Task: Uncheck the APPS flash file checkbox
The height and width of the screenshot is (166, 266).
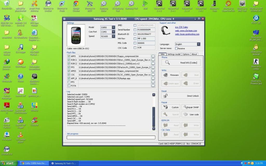Action: (x=69, y=56)
